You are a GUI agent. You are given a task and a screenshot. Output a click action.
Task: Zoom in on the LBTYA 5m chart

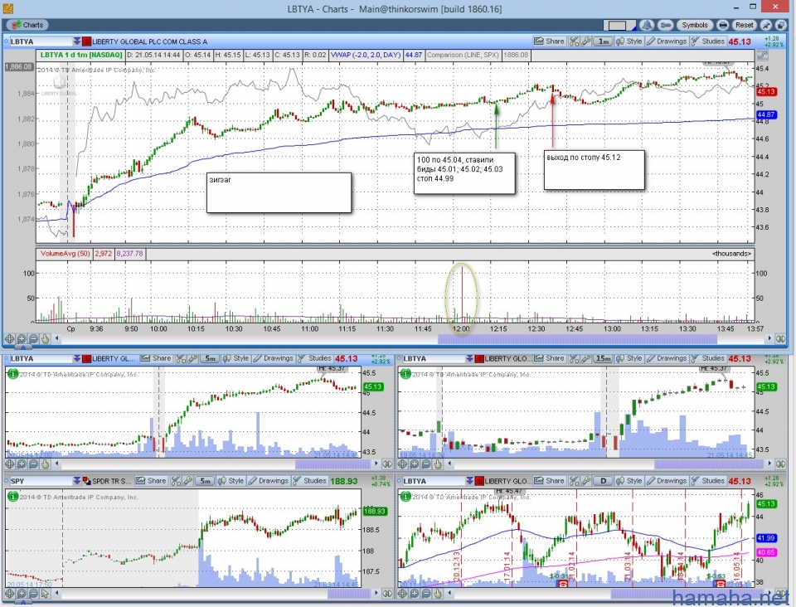tap(22, 464)
